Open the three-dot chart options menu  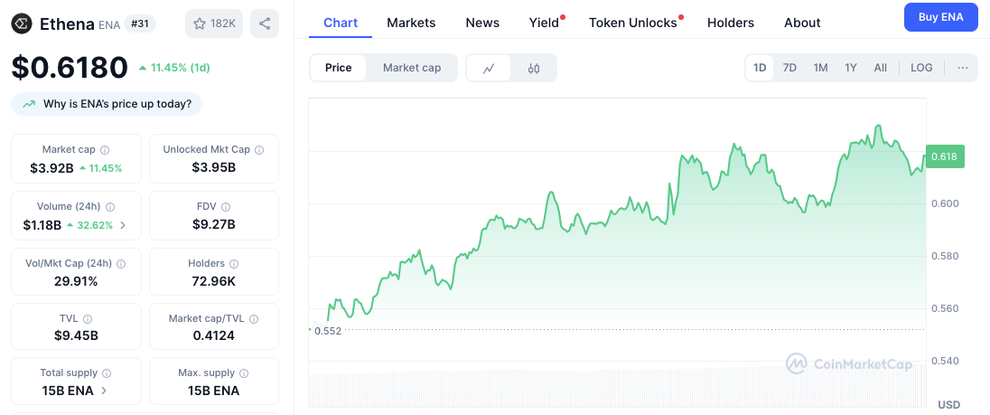963,68
